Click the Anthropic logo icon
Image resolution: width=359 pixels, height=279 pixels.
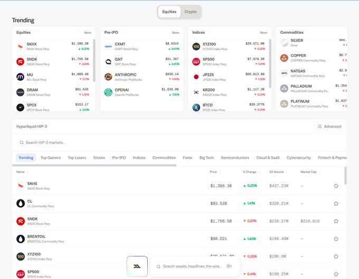[x=108, y=77]
